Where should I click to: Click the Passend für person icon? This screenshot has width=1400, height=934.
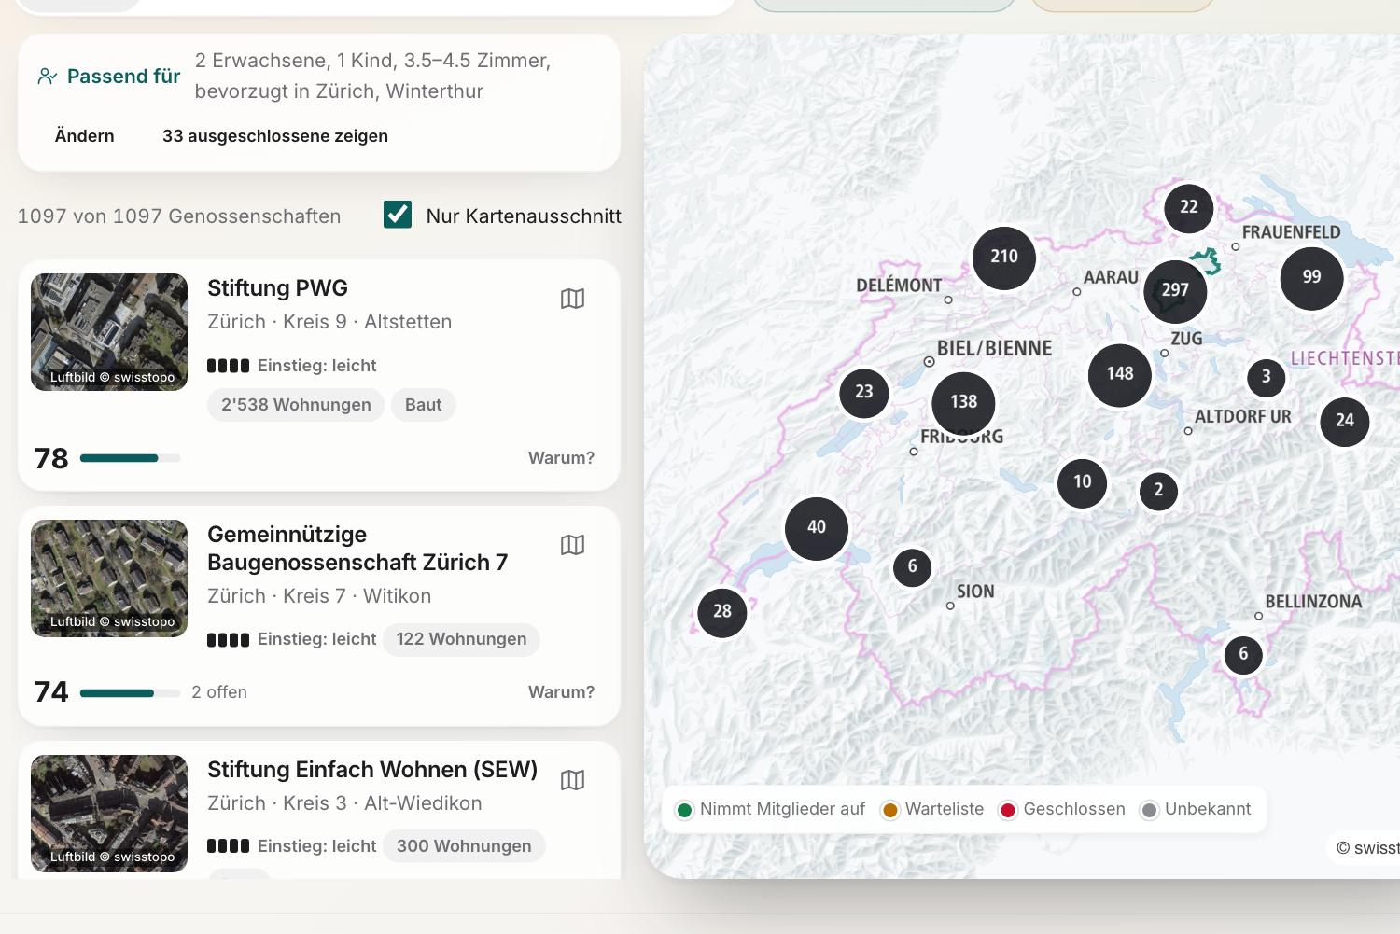pyautogui.click(x=48, y=77)
